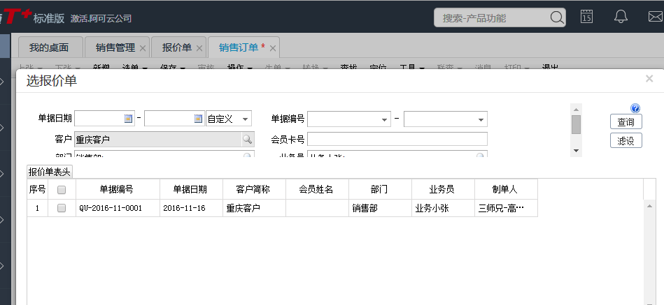Open the notification bell
The image size is (664, 305).
(621, 17)
